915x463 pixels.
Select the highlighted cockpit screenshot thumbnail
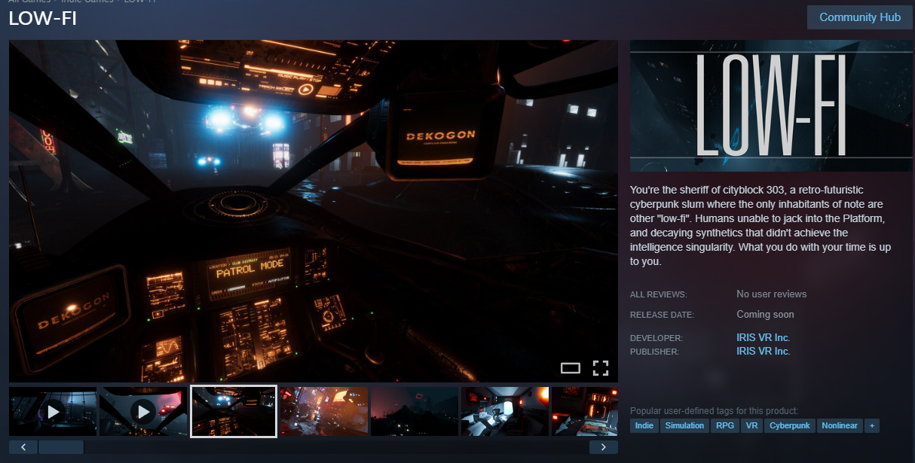(x=234, y=411)
